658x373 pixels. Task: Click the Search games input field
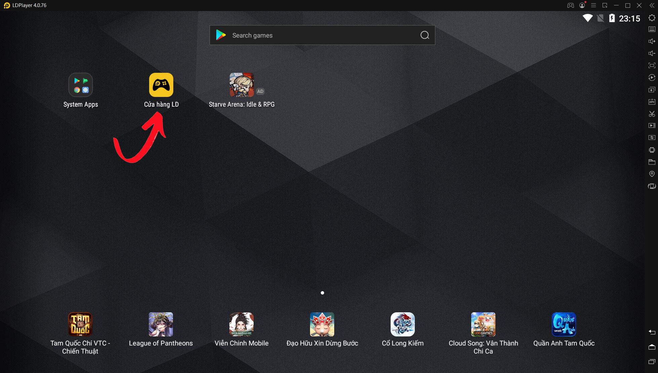click(319, 35)
